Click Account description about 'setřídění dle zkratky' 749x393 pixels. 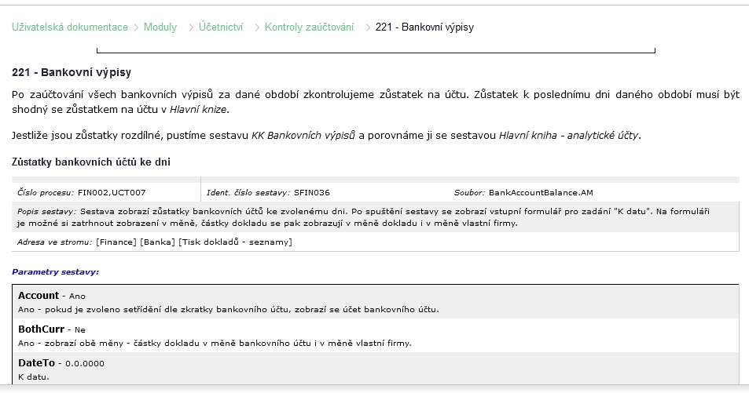click(229, 310)
